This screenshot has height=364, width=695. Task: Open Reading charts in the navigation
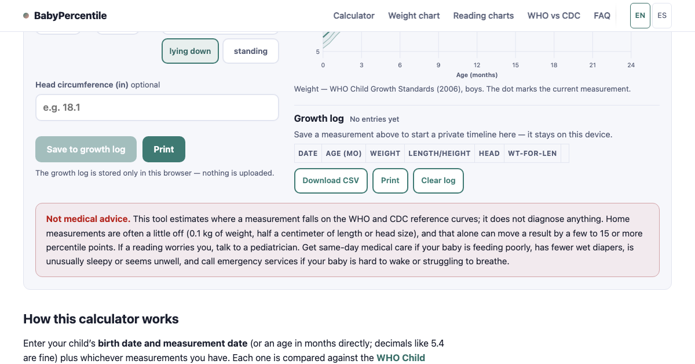[484, 16]
